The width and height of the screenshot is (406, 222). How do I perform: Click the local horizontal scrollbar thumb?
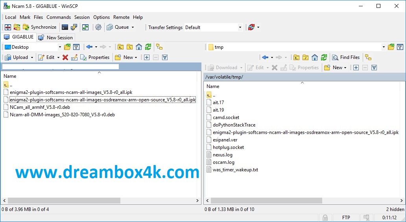pyautogui.click(x=64, y=200)
